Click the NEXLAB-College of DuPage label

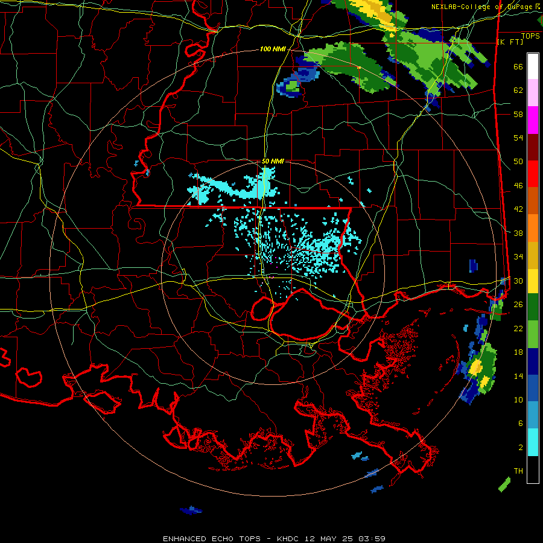coord(485,7)
